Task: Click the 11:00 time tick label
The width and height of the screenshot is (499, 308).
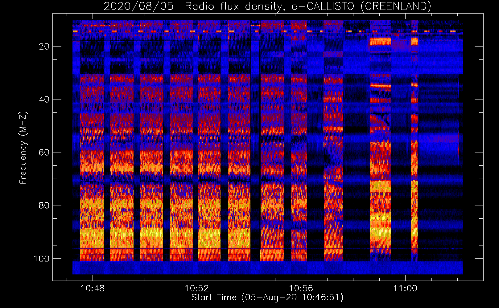Action: [405, 289]
